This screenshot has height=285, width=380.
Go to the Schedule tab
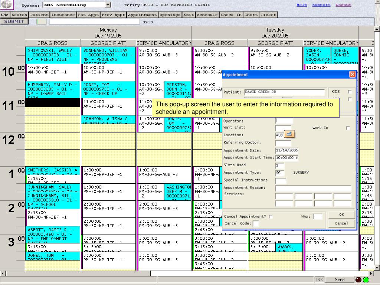click(x=207, y=15)
